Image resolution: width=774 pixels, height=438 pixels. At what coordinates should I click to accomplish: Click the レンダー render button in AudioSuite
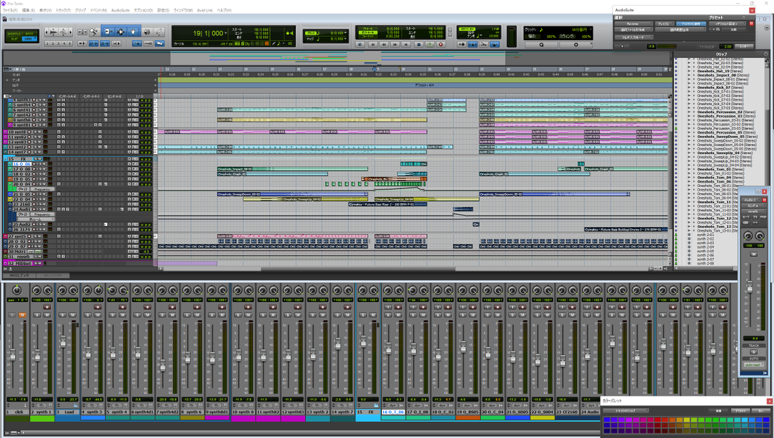[x=744, y=46]
